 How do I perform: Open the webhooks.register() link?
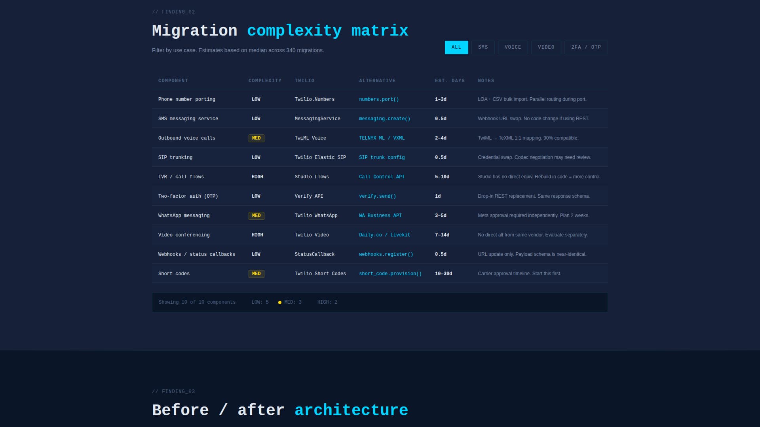[x=386, y=254]
